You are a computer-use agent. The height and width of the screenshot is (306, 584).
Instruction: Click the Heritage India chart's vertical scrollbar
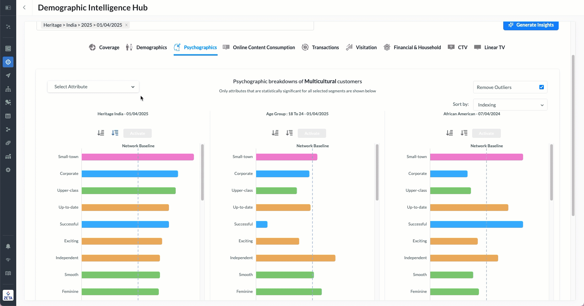pos(202,172)
